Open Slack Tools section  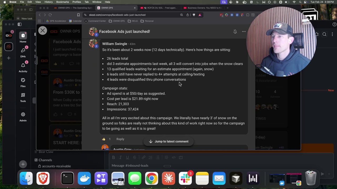[23, 97]
